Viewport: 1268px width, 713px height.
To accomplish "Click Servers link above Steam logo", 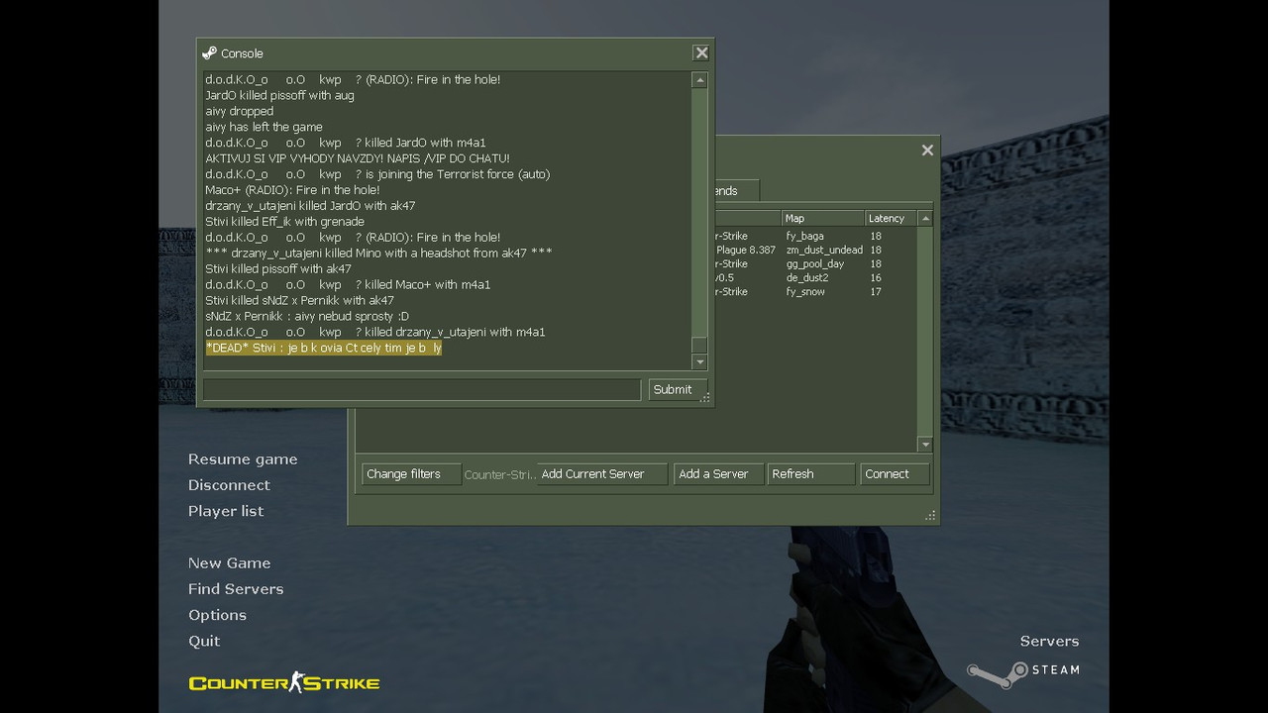I will coord(1049,642).
